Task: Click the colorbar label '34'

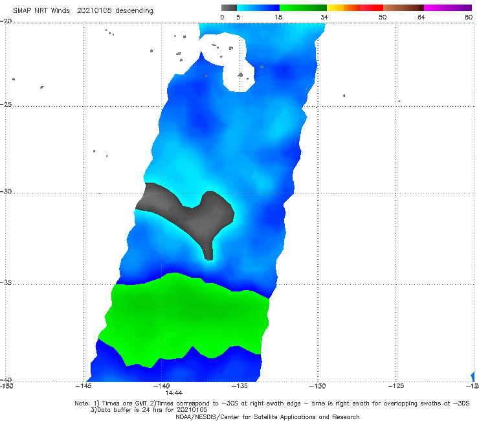Action: [324, 17]
